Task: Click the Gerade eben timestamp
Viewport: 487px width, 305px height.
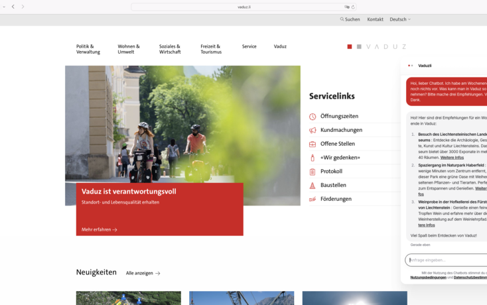Action: point(420,245)
